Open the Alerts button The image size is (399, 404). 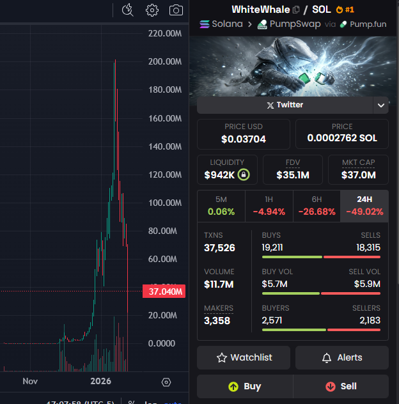pyautogui.click(x=342, y=357)
